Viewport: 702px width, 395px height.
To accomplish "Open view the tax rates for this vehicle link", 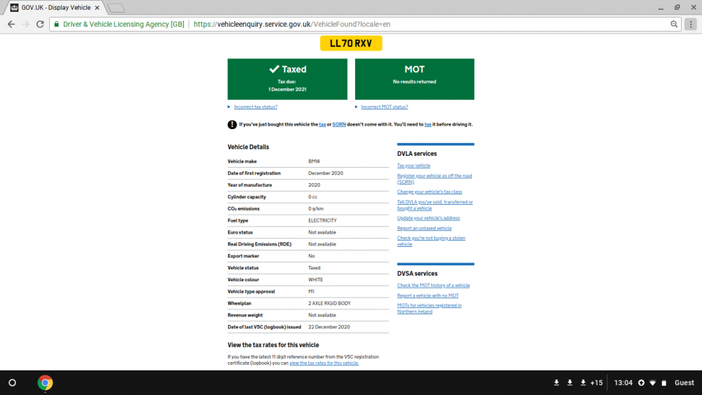I will pyautogui.click(x=324, y=363).
